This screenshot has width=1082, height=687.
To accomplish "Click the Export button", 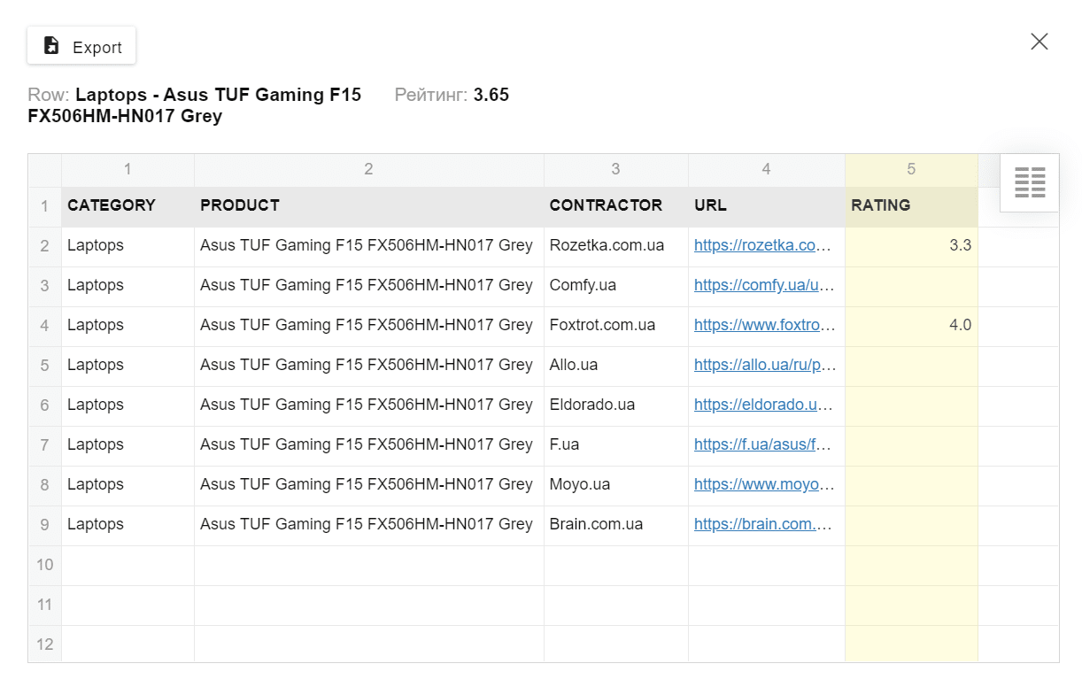I will [x=81, y=46].
